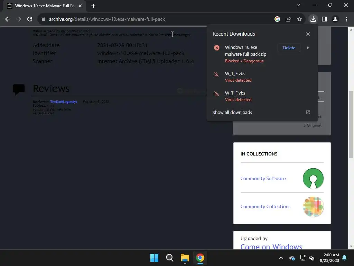Viewport: 354px width, 266px height.
Task: Select the Windows 10.exe Malware Full Pack tab
Action: 44,6
